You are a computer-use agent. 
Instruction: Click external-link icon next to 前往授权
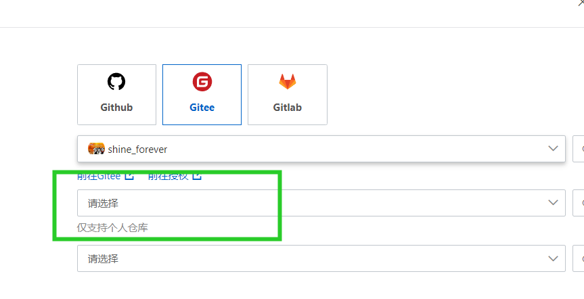point(197,175)
